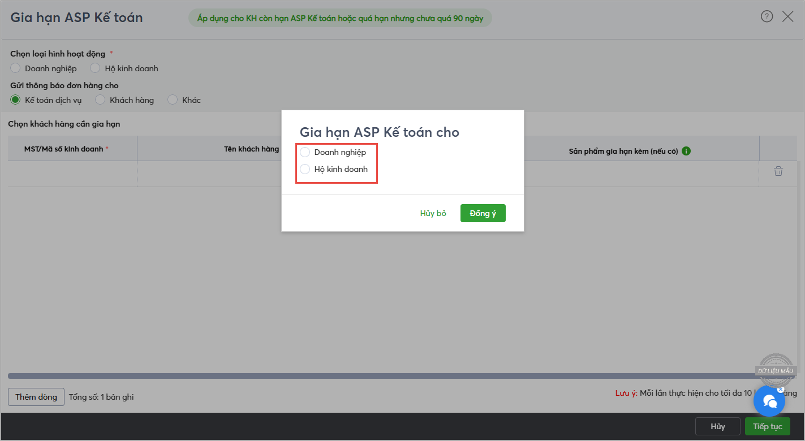Click the Tên khách hàng column header
This screenshot has width=805, height=441.
coord(252,149)
